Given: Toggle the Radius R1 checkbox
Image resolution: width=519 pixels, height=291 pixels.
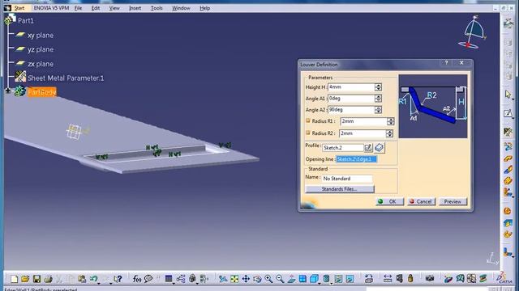Looking at the screenshot, I should (x=308, y=120).
